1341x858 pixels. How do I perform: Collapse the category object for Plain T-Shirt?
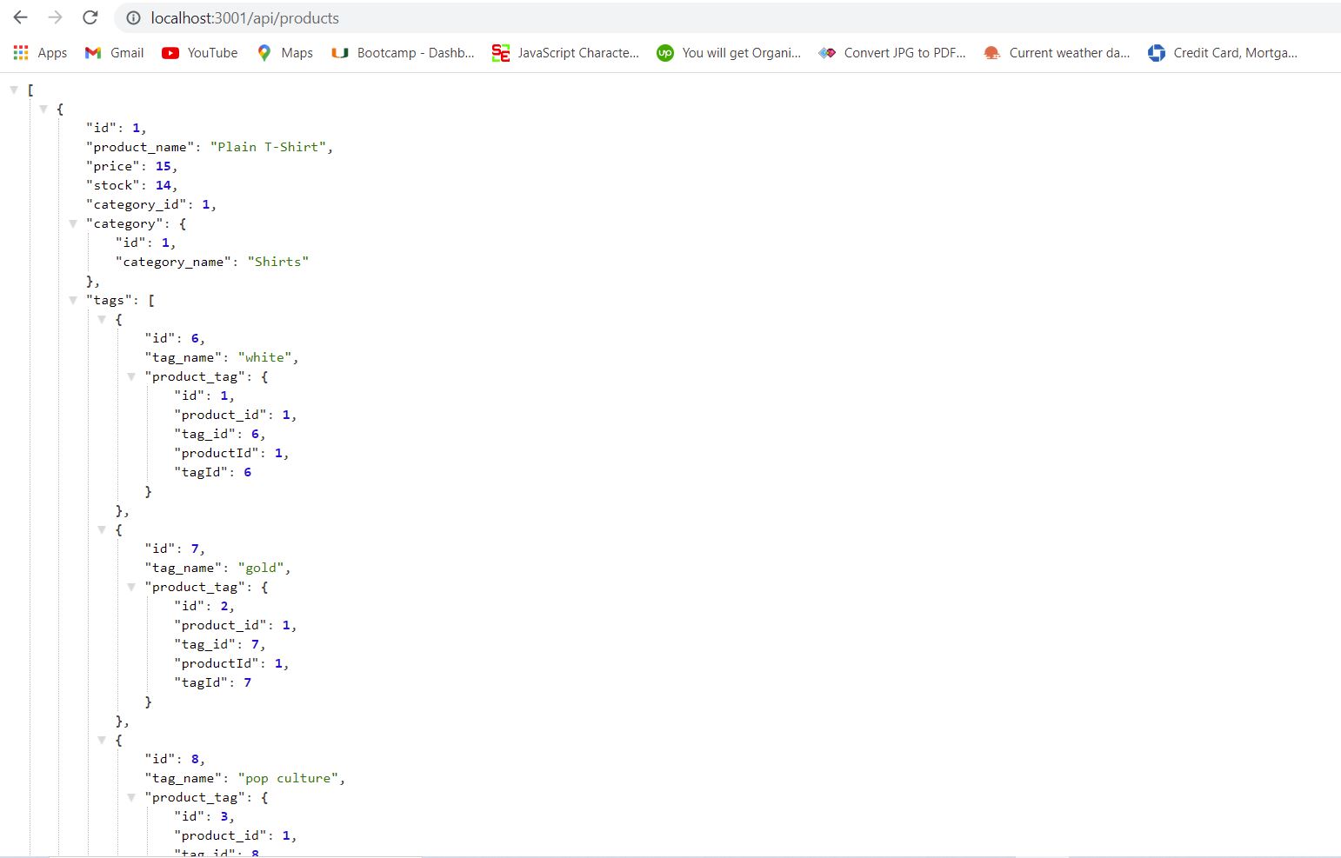[x=73, y=223]
